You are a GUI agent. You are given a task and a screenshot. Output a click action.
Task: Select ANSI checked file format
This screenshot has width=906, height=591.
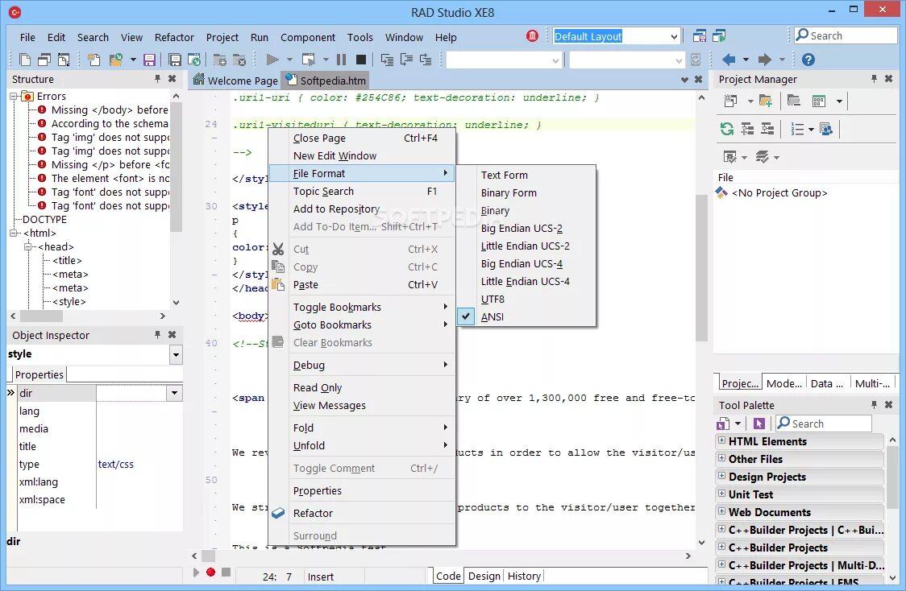(526, 317)
